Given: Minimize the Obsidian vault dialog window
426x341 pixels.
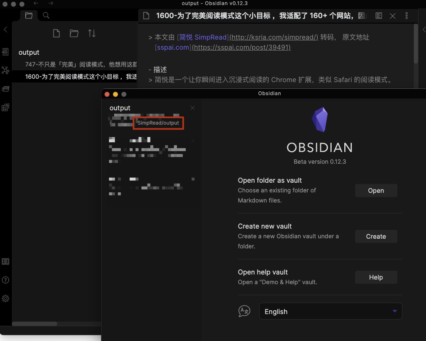Looking at the screenshot, I should (x=115, y=94).
